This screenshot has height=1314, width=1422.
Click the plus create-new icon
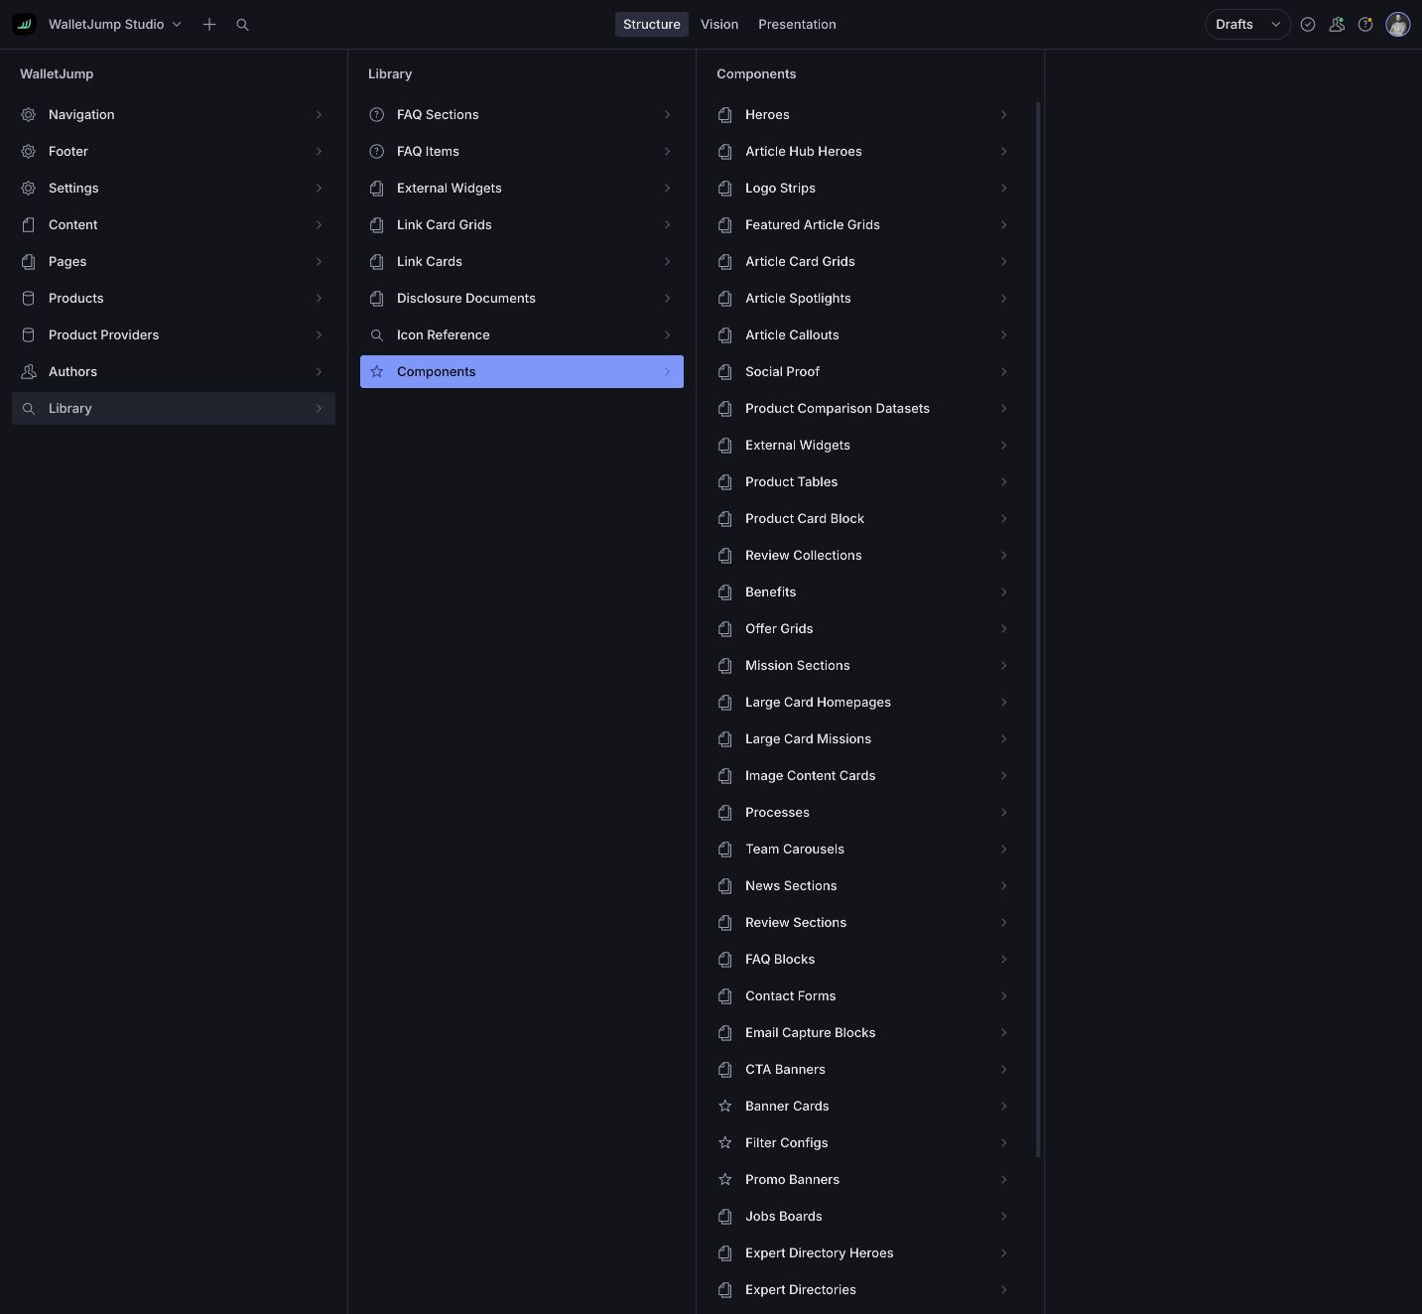point(209,24)
